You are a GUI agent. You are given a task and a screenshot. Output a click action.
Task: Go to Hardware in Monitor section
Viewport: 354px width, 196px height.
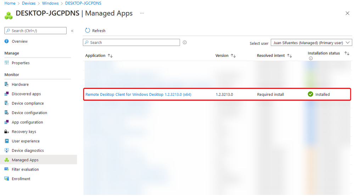(x=20, y=84)
